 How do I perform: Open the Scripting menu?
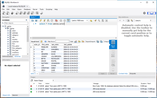tap(49, 9)
